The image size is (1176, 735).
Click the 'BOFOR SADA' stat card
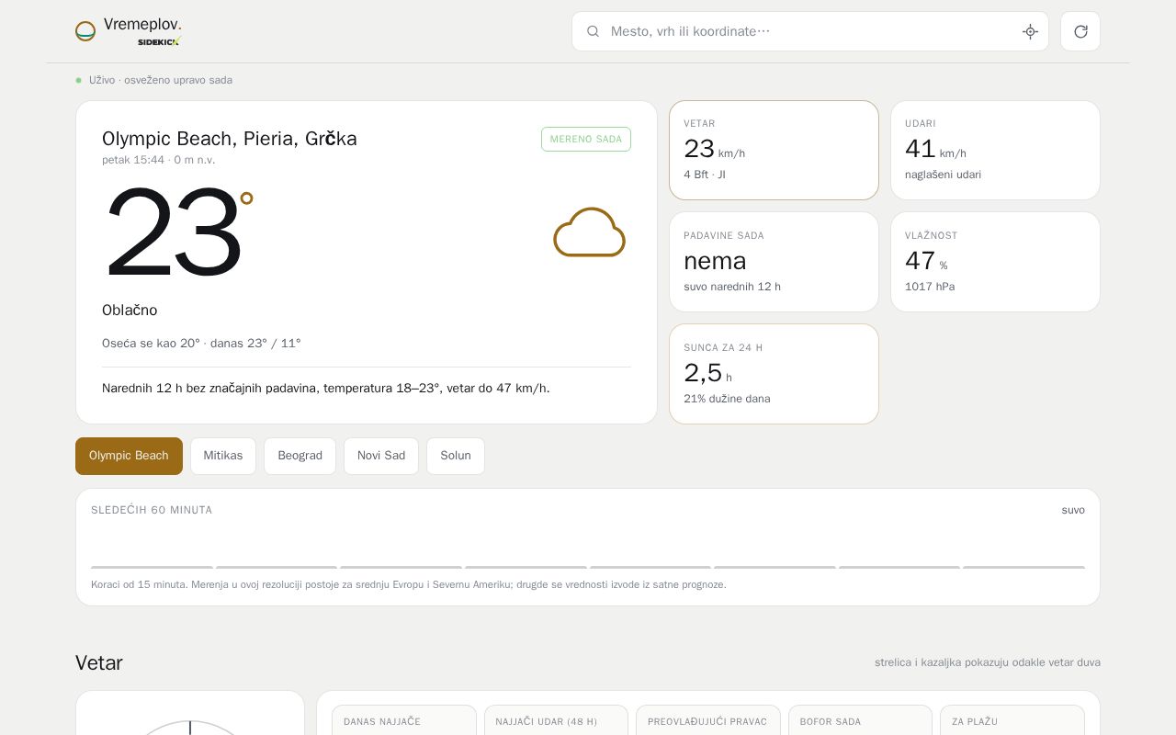[860, 720]
